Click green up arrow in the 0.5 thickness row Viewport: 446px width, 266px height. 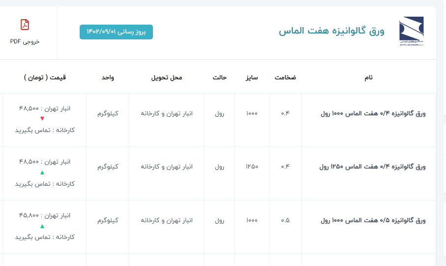click(x=42, y=226)
